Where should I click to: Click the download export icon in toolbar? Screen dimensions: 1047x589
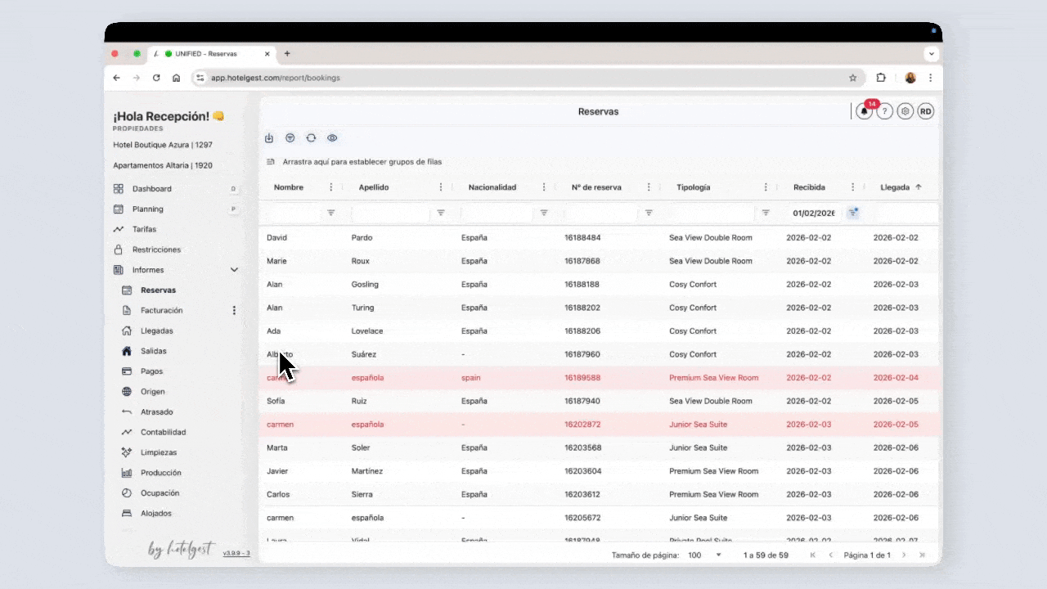(269, 138)
